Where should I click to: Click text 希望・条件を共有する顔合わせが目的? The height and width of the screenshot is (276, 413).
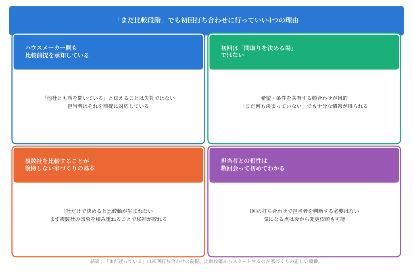click(x=304, y=98)
